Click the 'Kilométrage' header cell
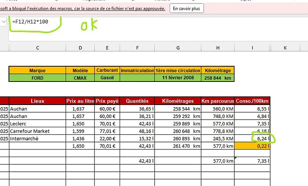The height and width of the screenshot is (186, 308). tap(218, 70)
